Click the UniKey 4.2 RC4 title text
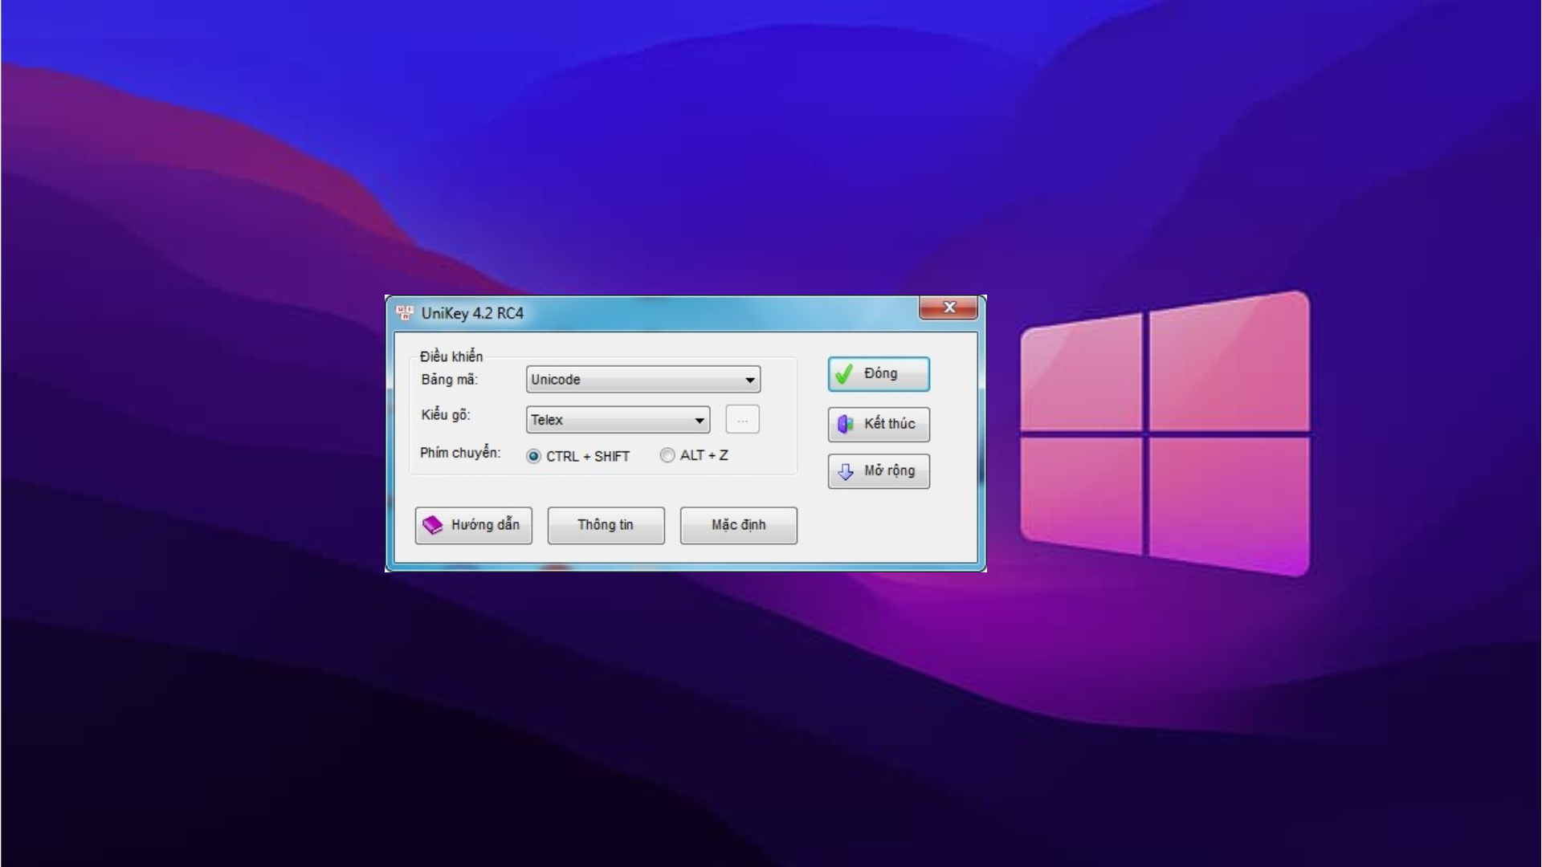The width and height of the screenshot is (1542, 867). pyautogui.click(x=472, y=313)
